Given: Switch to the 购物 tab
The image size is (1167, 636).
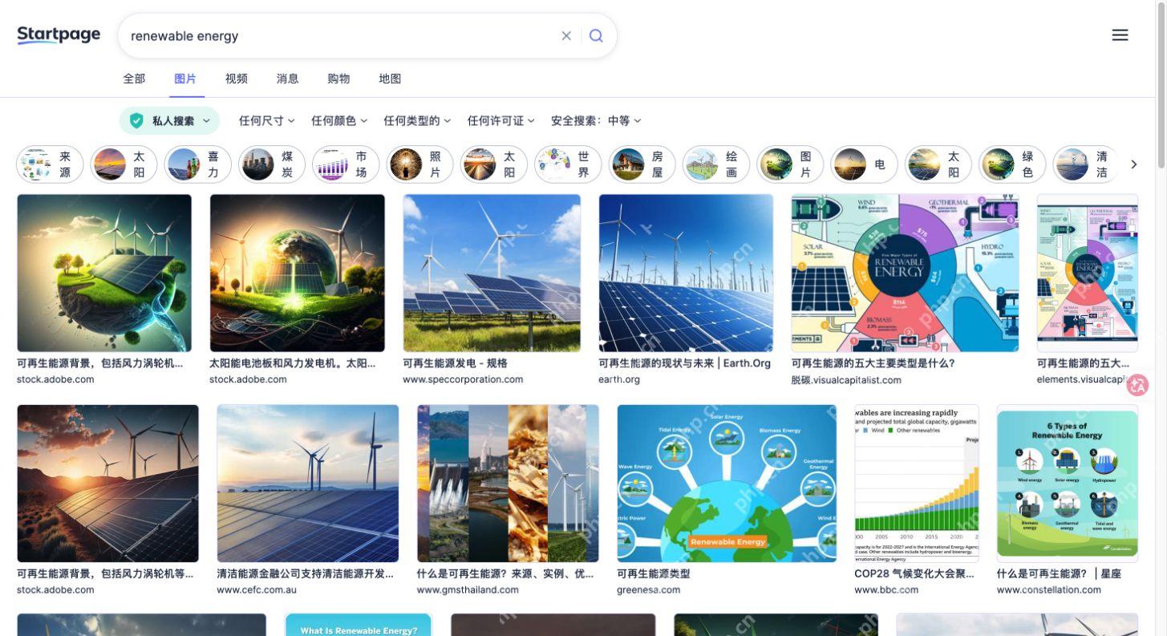Looking at the screenshot, I should pos(338,79).
